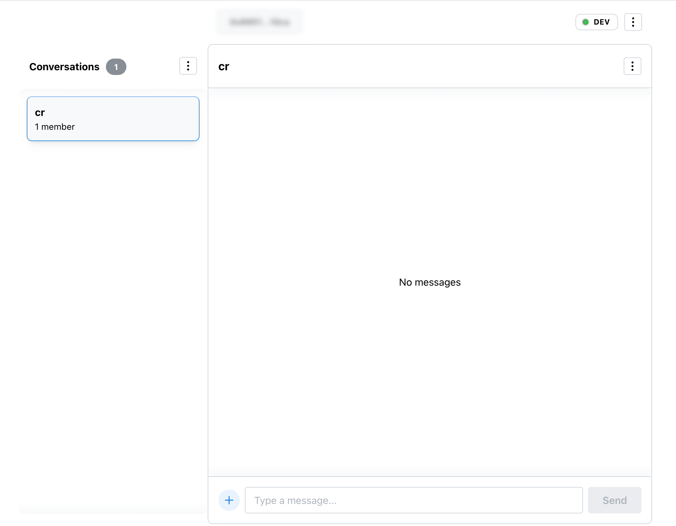Open the Conversations options kebab menu

(x=188, y=66)
